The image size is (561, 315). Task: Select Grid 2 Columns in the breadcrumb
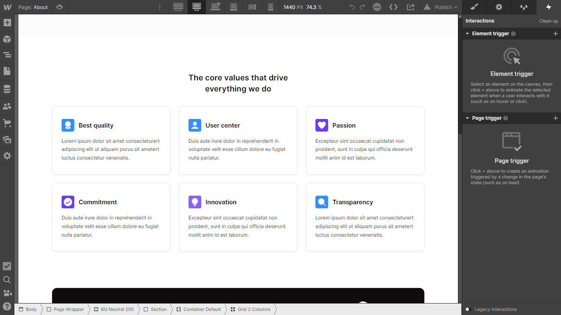tap(251, 309)
